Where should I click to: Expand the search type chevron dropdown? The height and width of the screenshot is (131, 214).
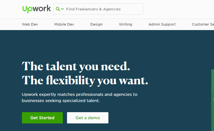63,9
